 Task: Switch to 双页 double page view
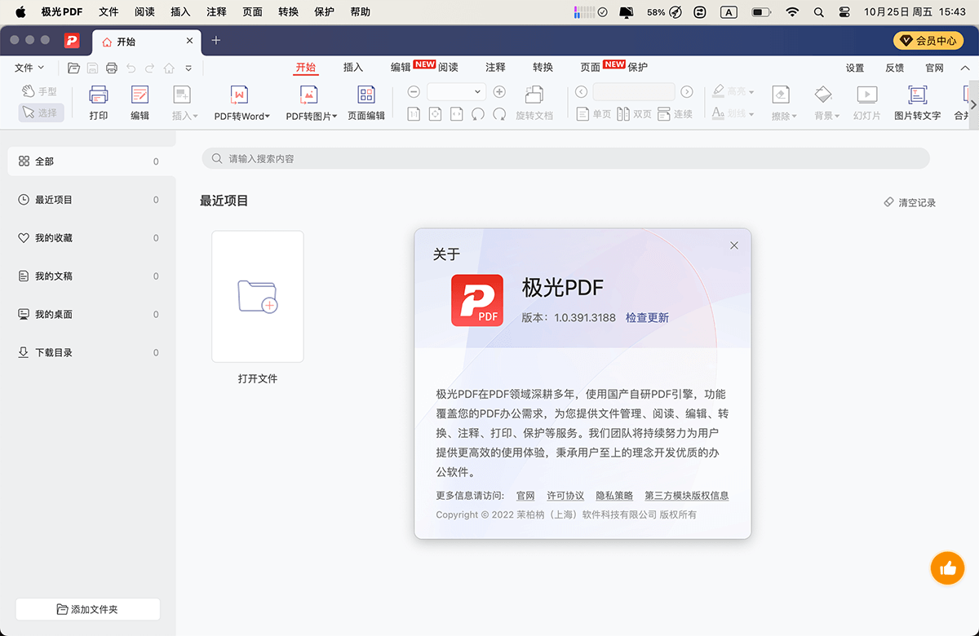634,114
